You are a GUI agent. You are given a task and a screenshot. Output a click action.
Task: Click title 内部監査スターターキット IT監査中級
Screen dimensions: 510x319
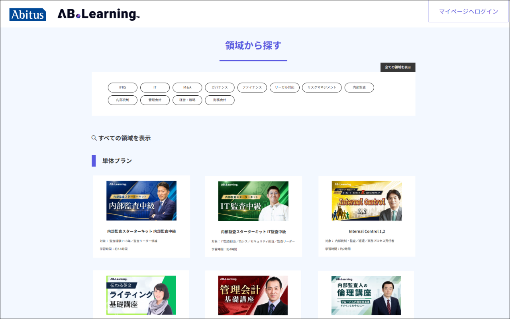(253, 232)
